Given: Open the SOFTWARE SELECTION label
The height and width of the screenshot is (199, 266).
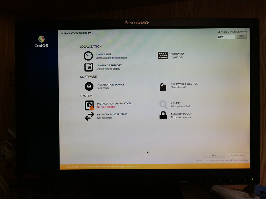Looking at the screenshot, I should coord(184,84).
